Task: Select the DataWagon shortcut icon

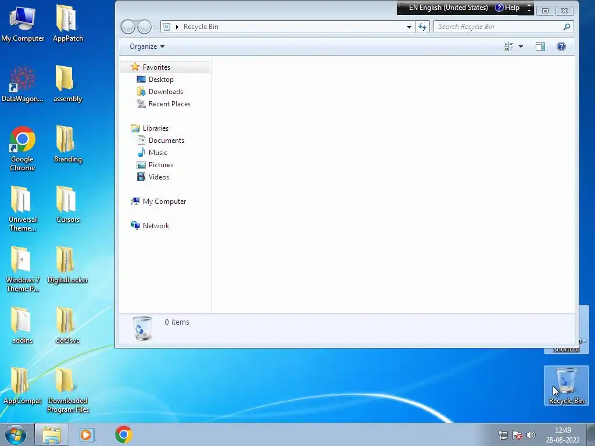Action: pyautogui.click(x=23, y=84)
